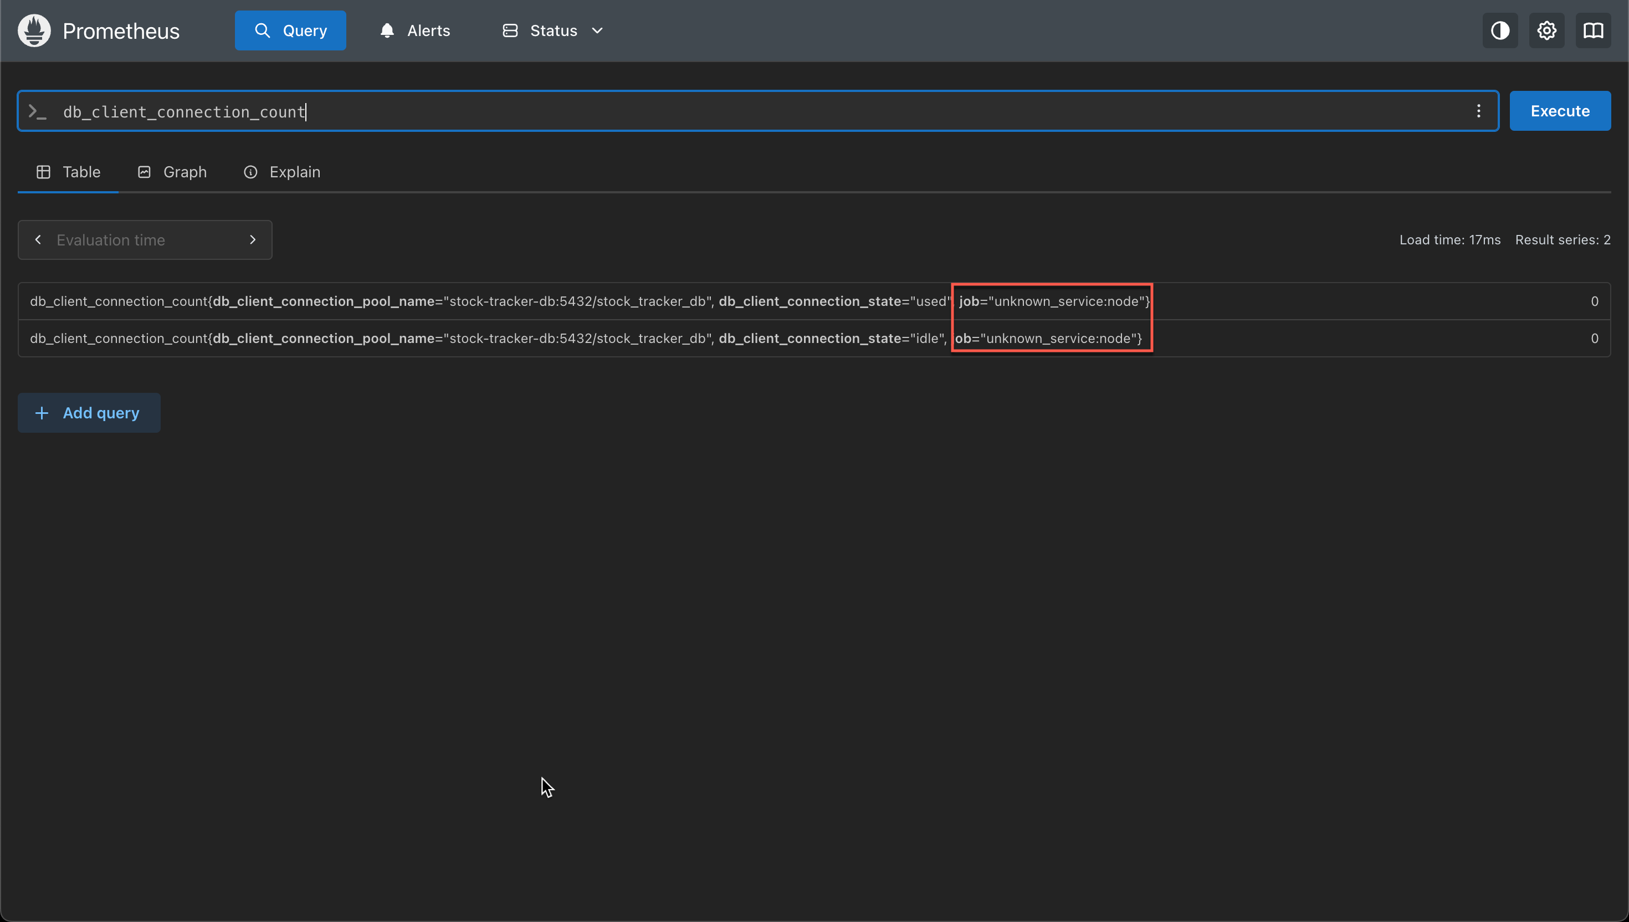Switch to the Explain tab

click(281, 172)
